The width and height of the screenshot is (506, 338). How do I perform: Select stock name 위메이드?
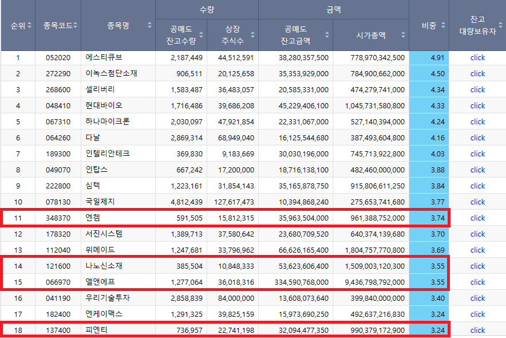(100, 250)
